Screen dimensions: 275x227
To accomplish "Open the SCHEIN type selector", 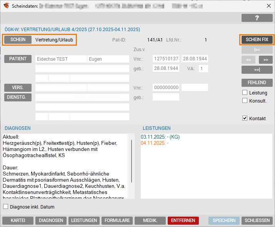I will pos(18,40).
